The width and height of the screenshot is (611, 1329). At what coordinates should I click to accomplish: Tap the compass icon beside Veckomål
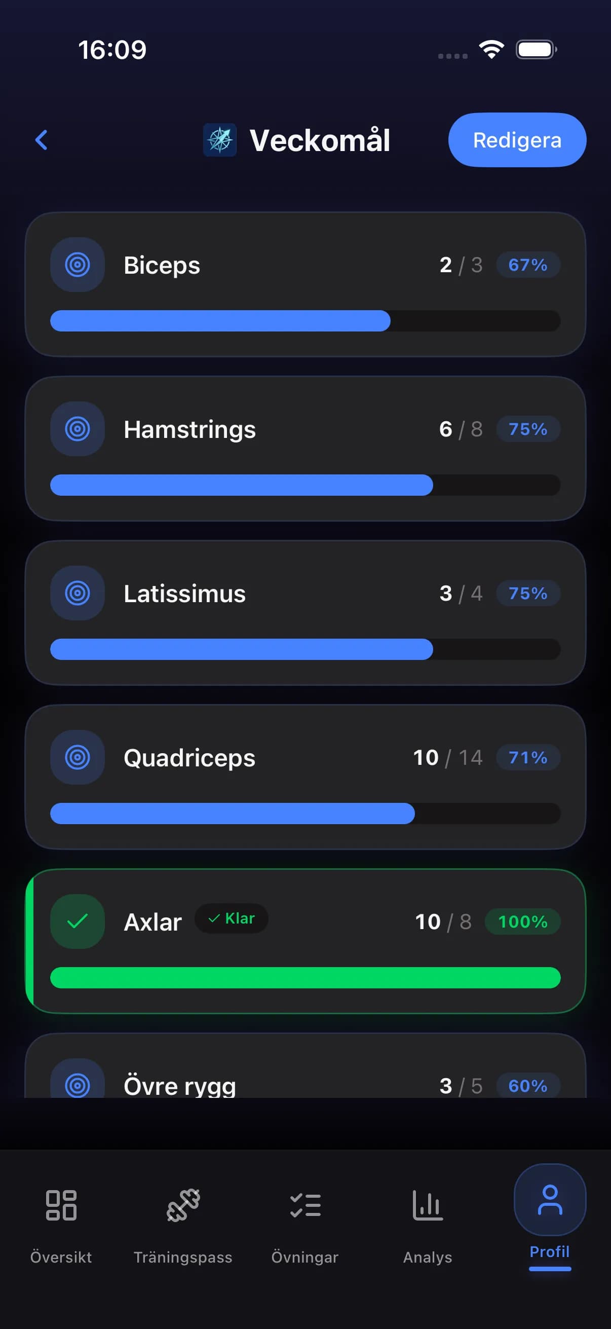click(x=220, y=140)
